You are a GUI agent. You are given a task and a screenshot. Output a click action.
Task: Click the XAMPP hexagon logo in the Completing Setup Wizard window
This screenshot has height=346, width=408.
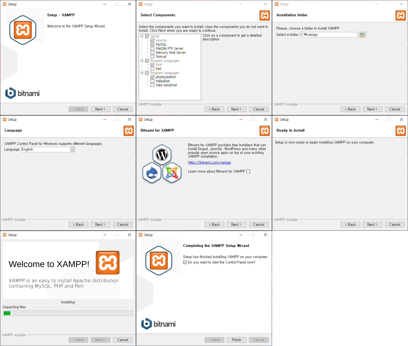159,261
